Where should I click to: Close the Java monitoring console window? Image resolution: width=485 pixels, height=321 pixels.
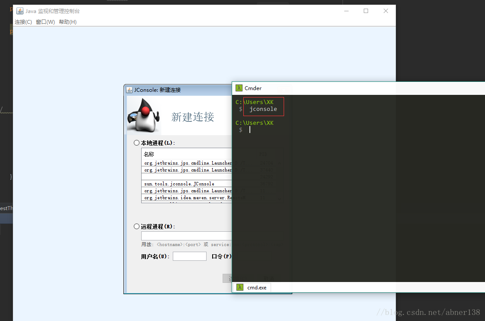[386, 11]
